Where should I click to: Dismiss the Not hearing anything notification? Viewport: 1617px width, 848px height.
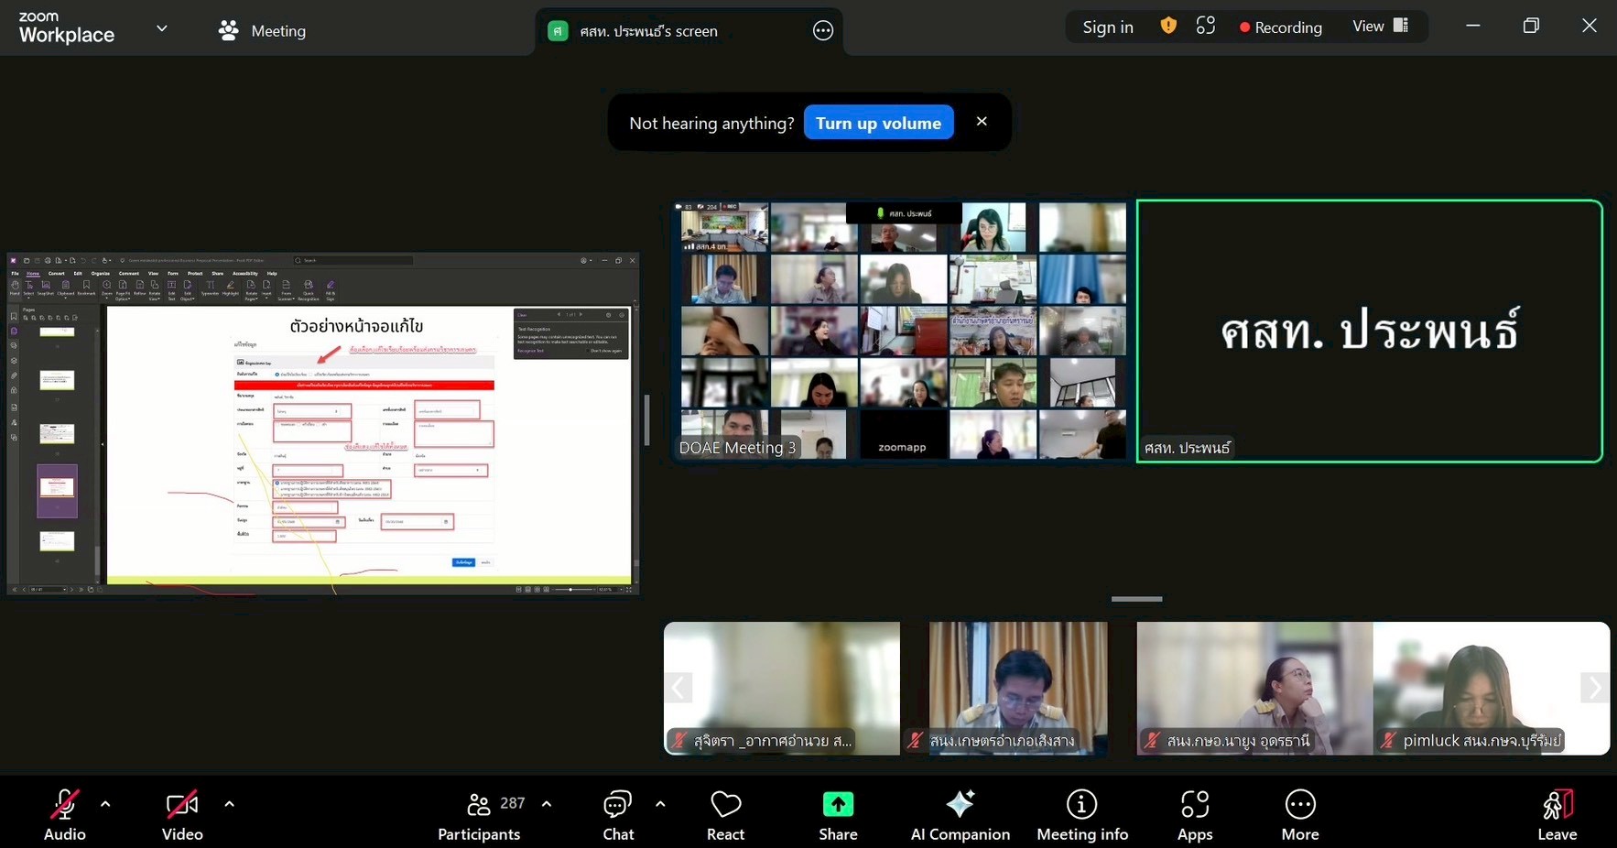982,122
